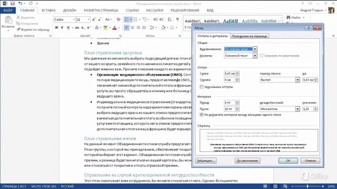Apply subscript x₂ formatting
This screenshot has width=337, height=189.
click(x=83, y=28)
